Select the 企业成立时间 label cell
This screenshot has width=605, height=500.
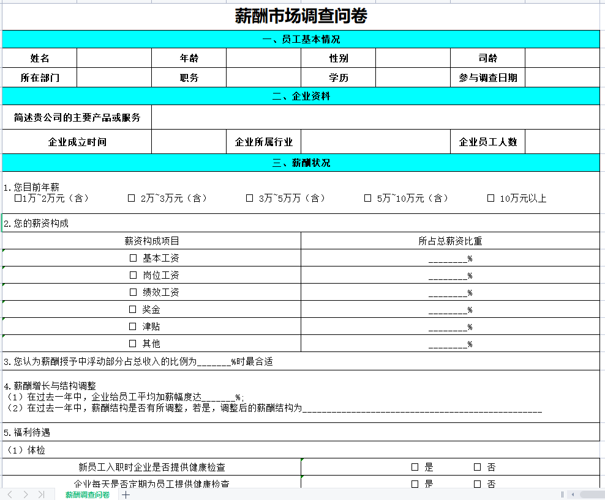pos(77,142)
